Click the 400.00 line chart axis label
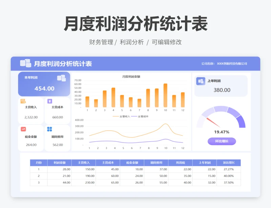The width and height of the screenshot is (271, 208). pyautogui.click(x=79, y=120)
